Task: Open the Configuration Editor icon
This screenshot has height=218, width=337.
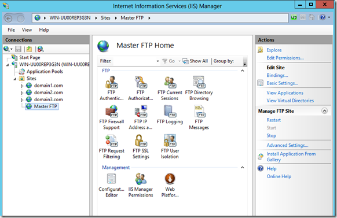Action: (x=111, y=185)
